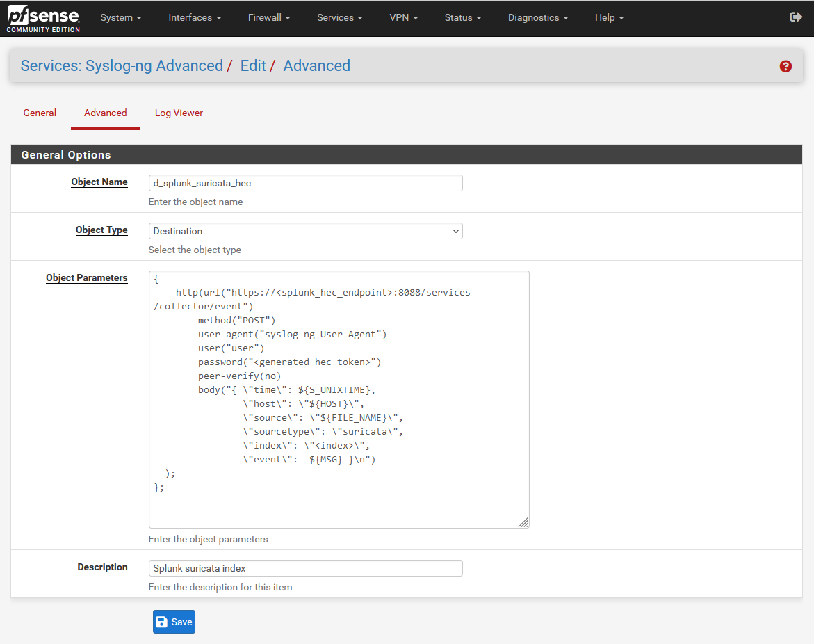
Task: Click the Object Name label
Action: [99, 182]
